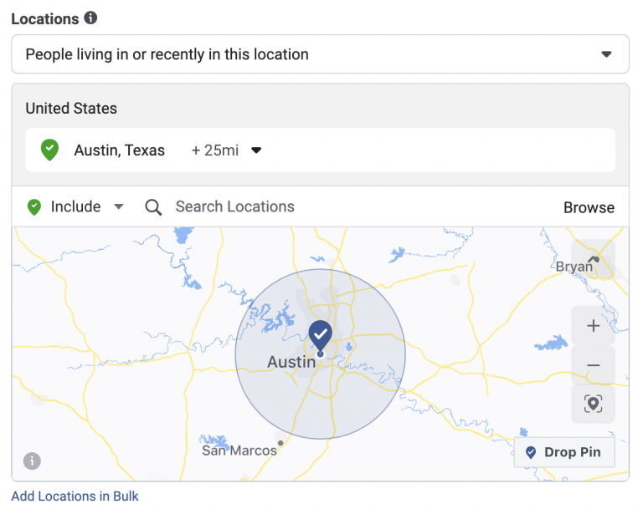The height and width of the screenshot is (514, 643).
Task: Click the Locations info tooltip icon
Action: (x=90, y=18)
